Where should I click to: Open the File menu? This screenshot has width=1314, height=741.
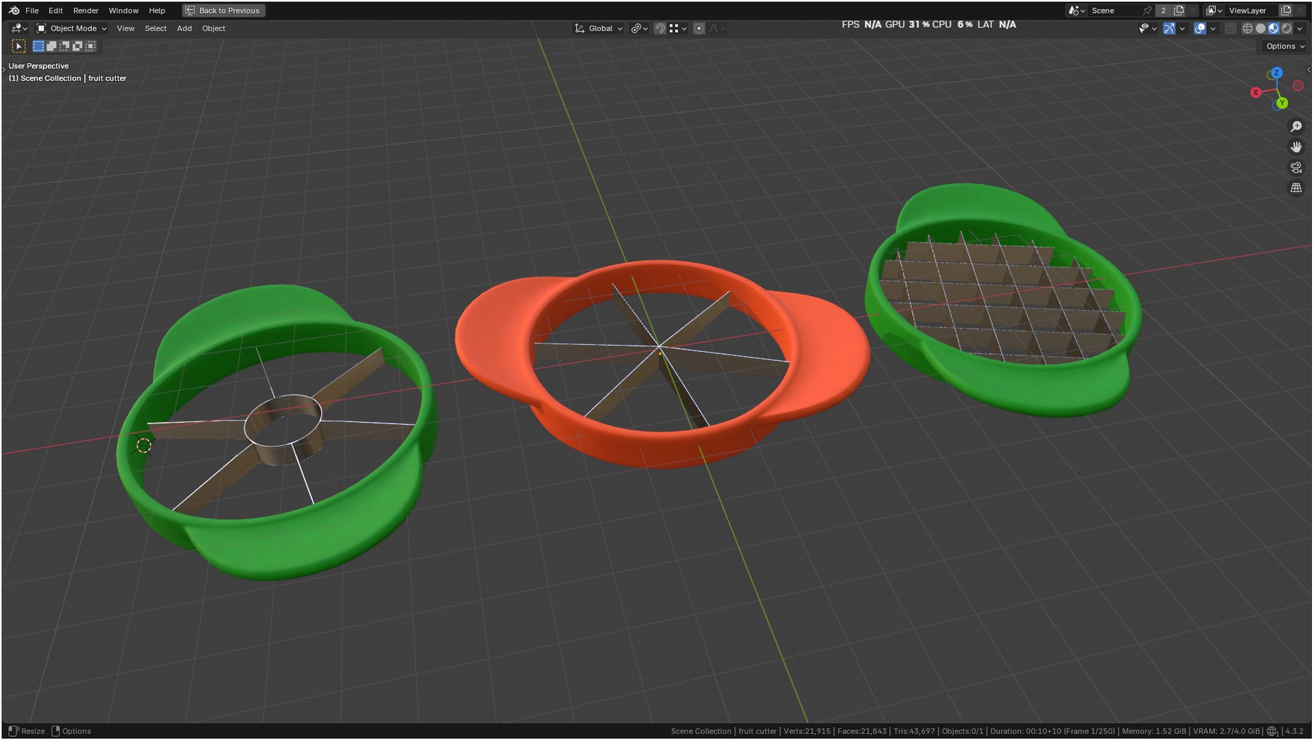coord(32,10)
